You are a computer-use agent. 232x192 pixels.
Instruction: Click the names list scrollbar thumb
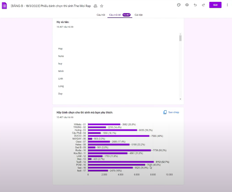[x=180, y=38]
